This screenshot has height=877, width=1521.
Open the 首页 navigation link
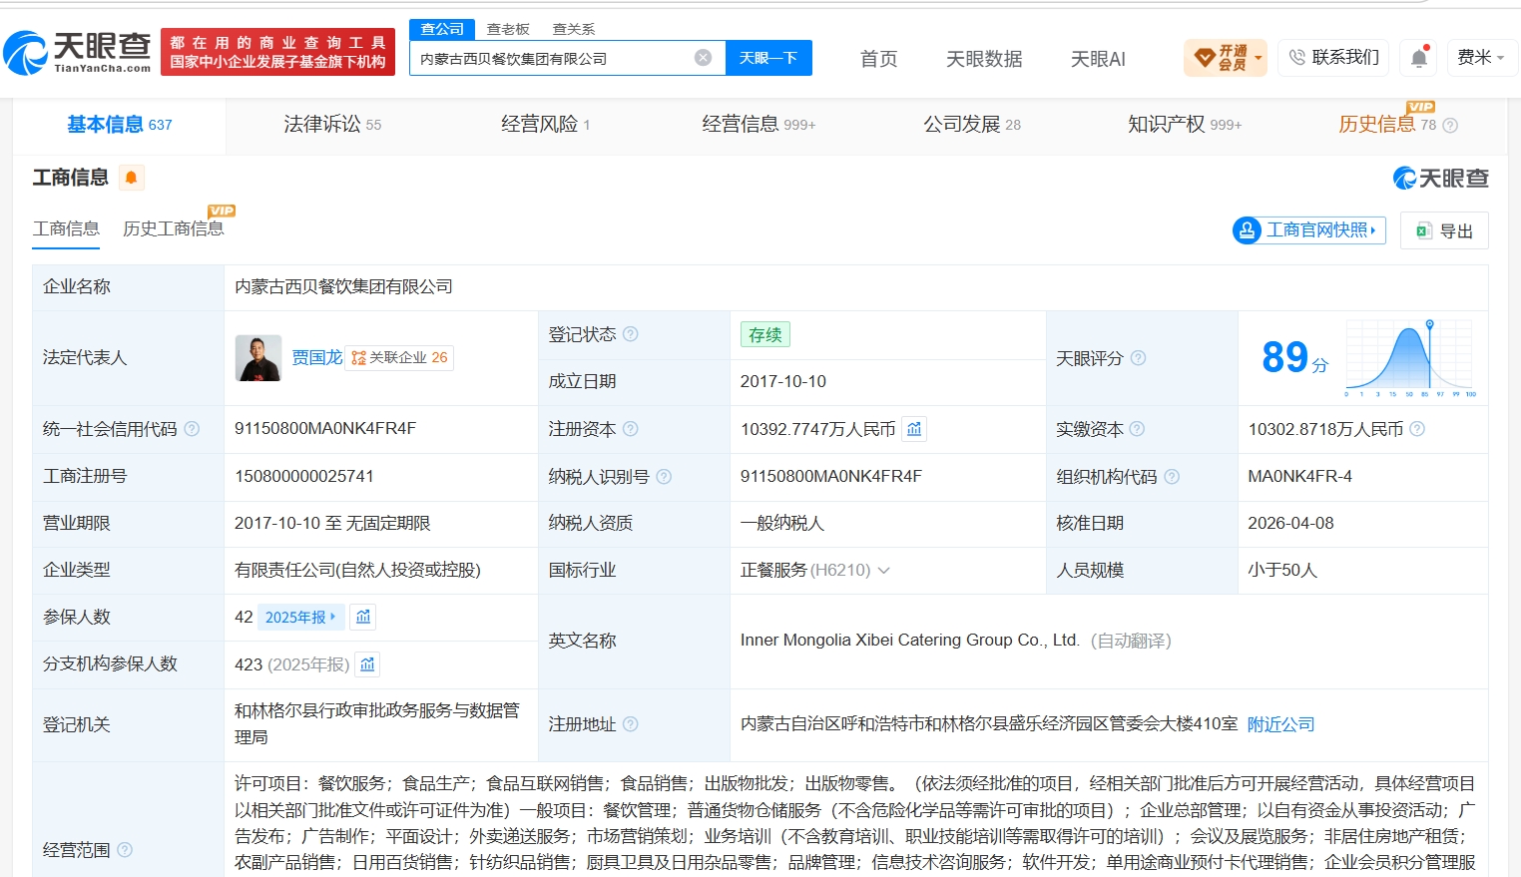point(879,59)
